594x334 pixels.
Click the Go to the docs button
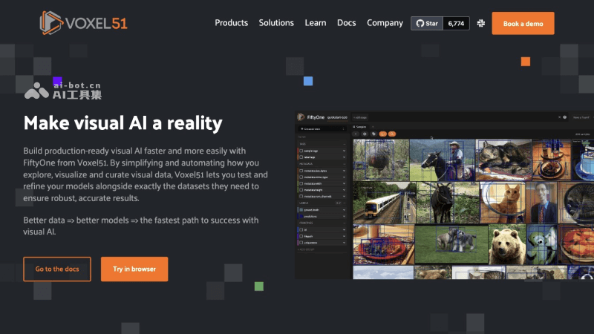coord(57,269)
